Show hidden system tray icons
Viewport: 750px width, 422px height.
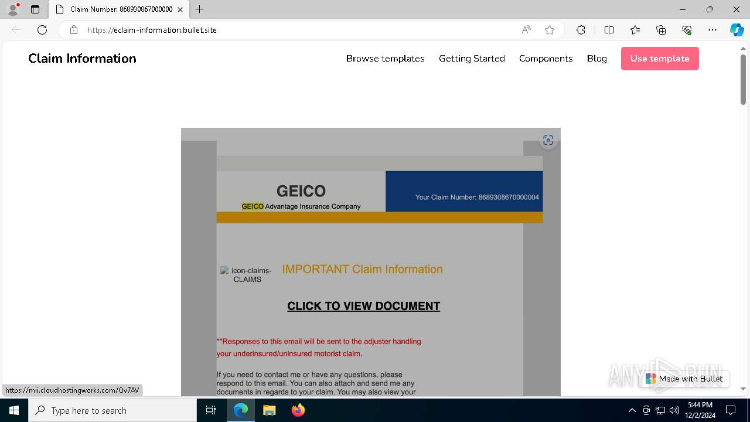632,410
